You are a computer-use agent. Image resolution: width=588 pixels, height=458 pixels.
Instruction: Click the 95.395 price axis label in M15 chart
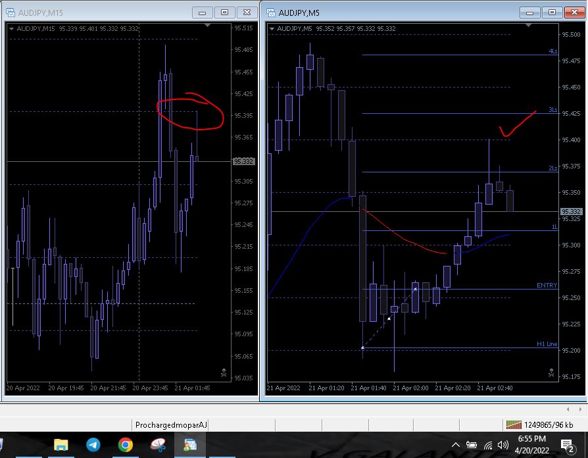click(244, 116)
